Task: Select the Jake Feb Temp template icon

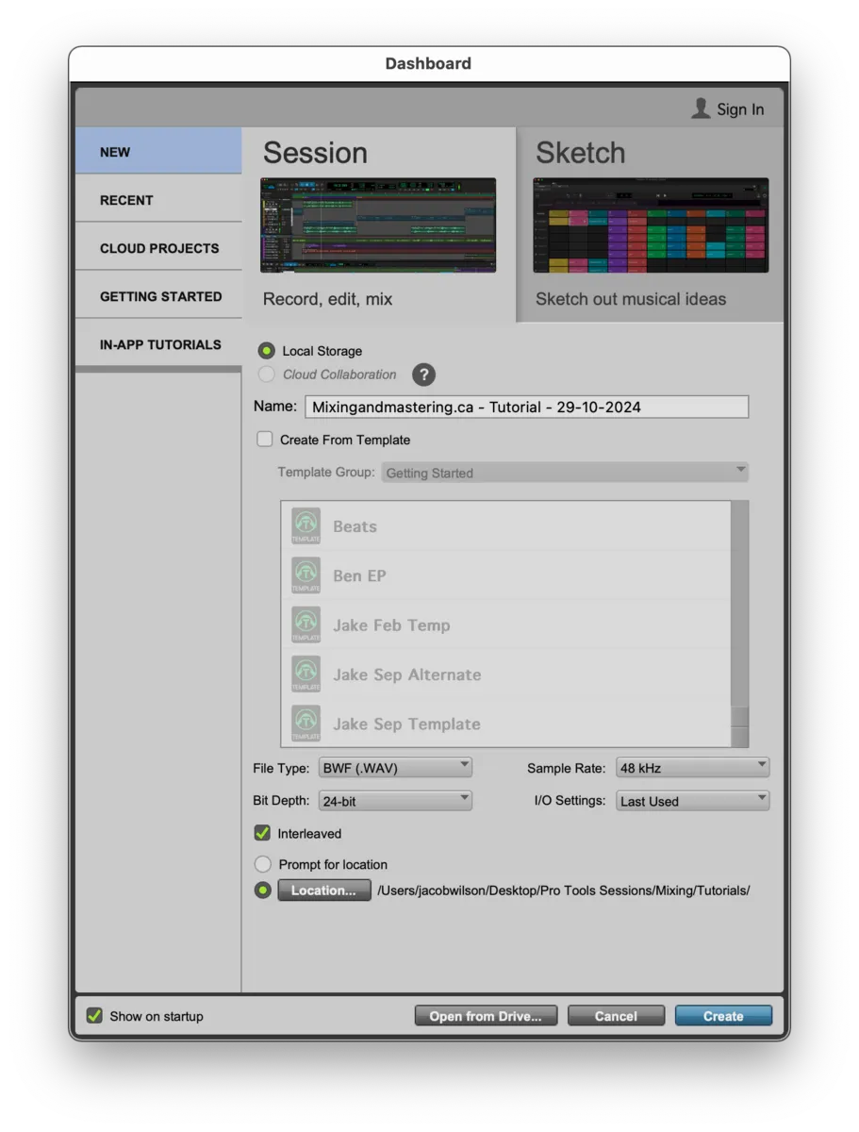Action: tap(305, 623)
